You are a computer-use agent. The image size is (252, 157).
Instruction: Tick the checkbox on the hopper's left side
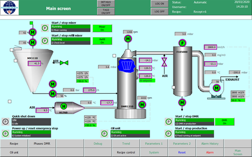16,61
